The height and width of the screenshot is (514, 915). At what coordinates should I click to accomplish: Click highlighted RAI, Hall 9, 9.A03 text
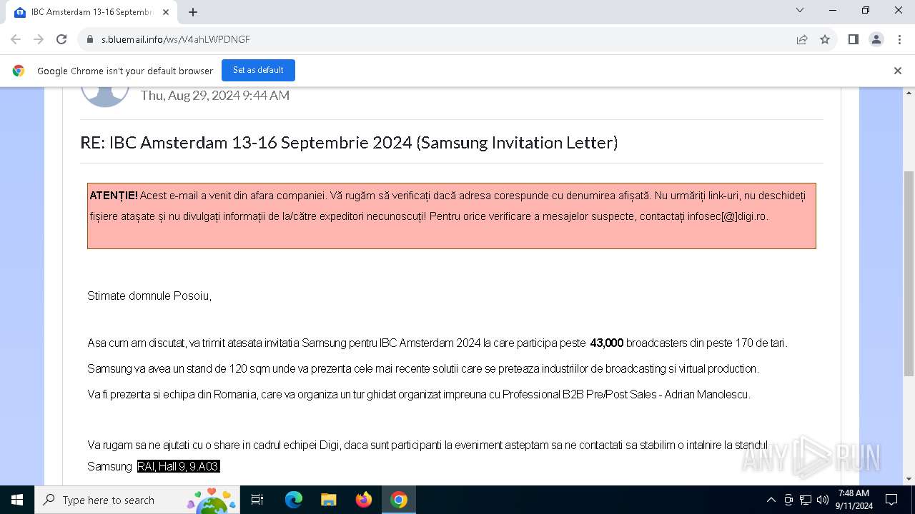click(179, 466)
